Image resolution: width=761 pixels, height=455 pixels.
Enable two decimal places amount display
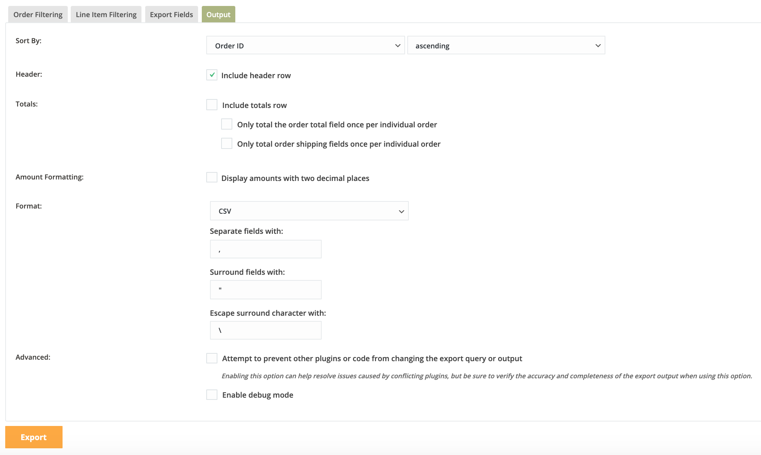click(x=212, y=178)
